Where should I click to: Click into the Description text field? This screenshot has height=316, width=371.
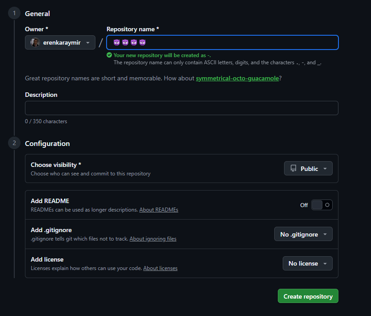click(181, 108)
